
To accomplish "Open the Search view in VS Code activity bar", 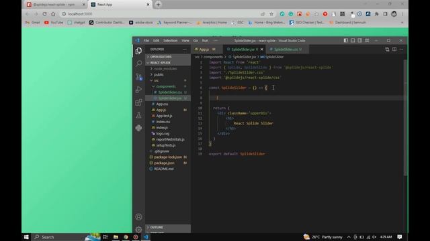I will point(139,64).
